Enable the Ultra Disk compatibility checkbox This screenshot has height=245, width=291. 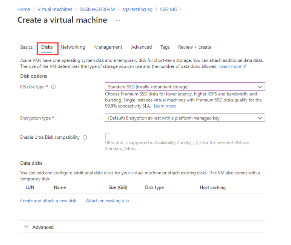coord(108,136)
